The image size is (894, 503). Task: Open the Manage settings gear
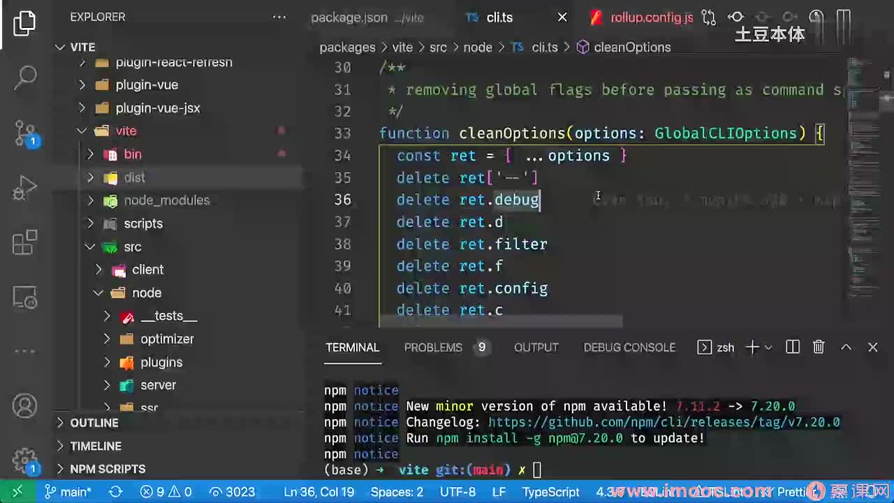[25, 460]
